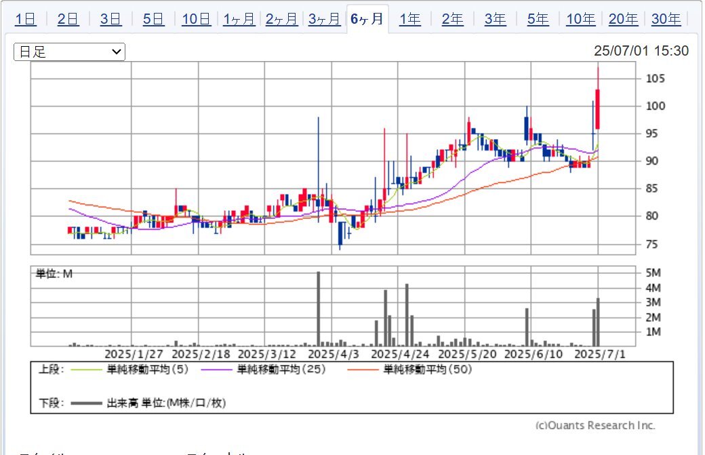Click the active 6ヶ月 tab
Screen dimensions: 705x455
click(367, 20)
